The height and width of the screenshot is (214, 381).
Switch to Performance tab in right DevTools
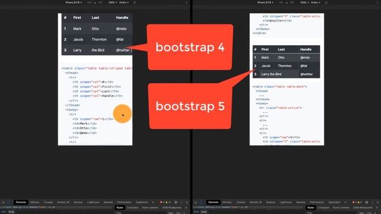pyautogui.click(x=317, y=202)
